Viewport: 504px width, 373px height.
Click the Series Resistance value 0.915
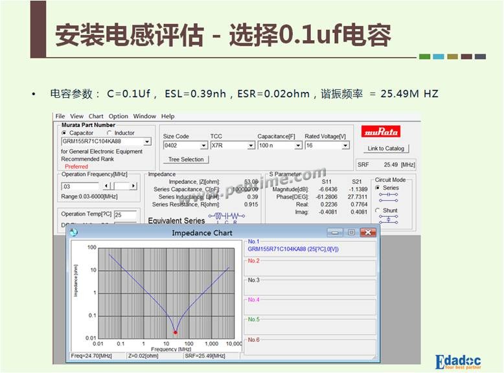(251, 205)
